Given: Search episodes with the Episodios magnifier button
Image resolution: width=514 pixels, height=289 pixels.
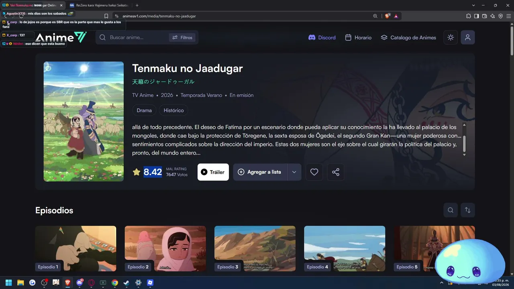Looking at the screenshot, I should tap(451, 210).
